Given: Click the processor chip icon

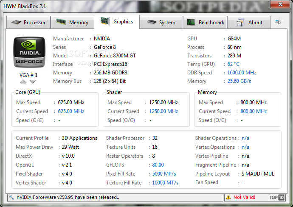Looking at the screenshot, I should click(16, 23).
